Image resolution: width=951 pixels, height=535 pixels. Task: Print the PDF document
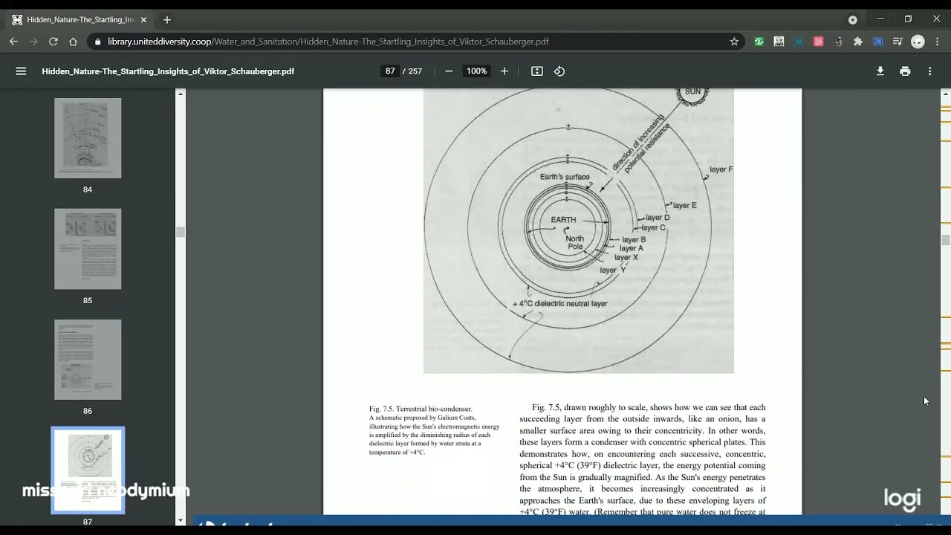905,71
